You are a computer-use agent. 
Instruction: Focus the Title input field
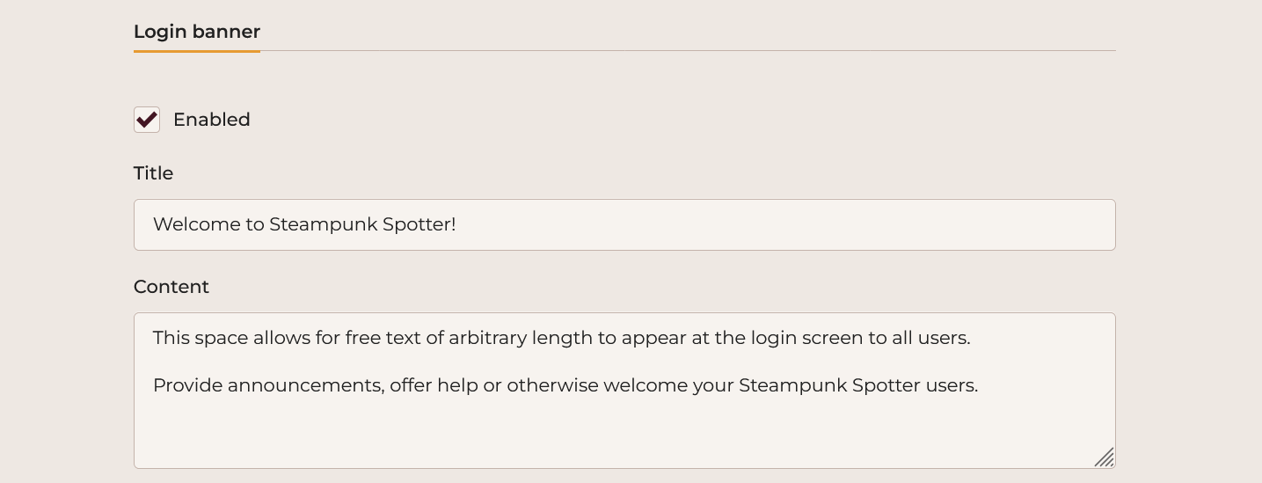pos(624,224)
